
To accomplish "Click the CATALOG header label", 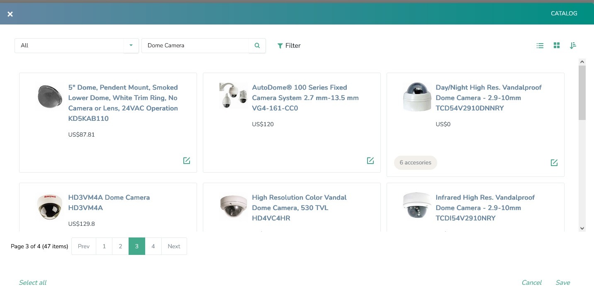I will click(564, 14).
